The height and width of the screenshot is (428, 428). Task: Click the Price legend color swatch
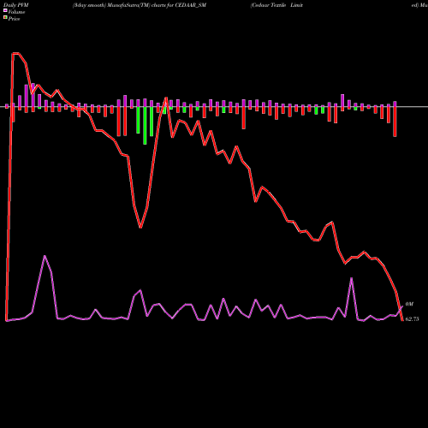coord(5,18)
